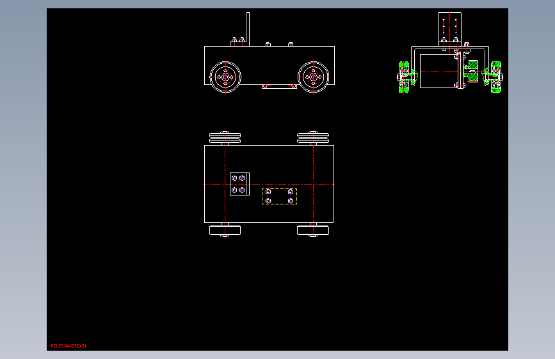Select the right wheel in the side elevation view

coord(314,77)
